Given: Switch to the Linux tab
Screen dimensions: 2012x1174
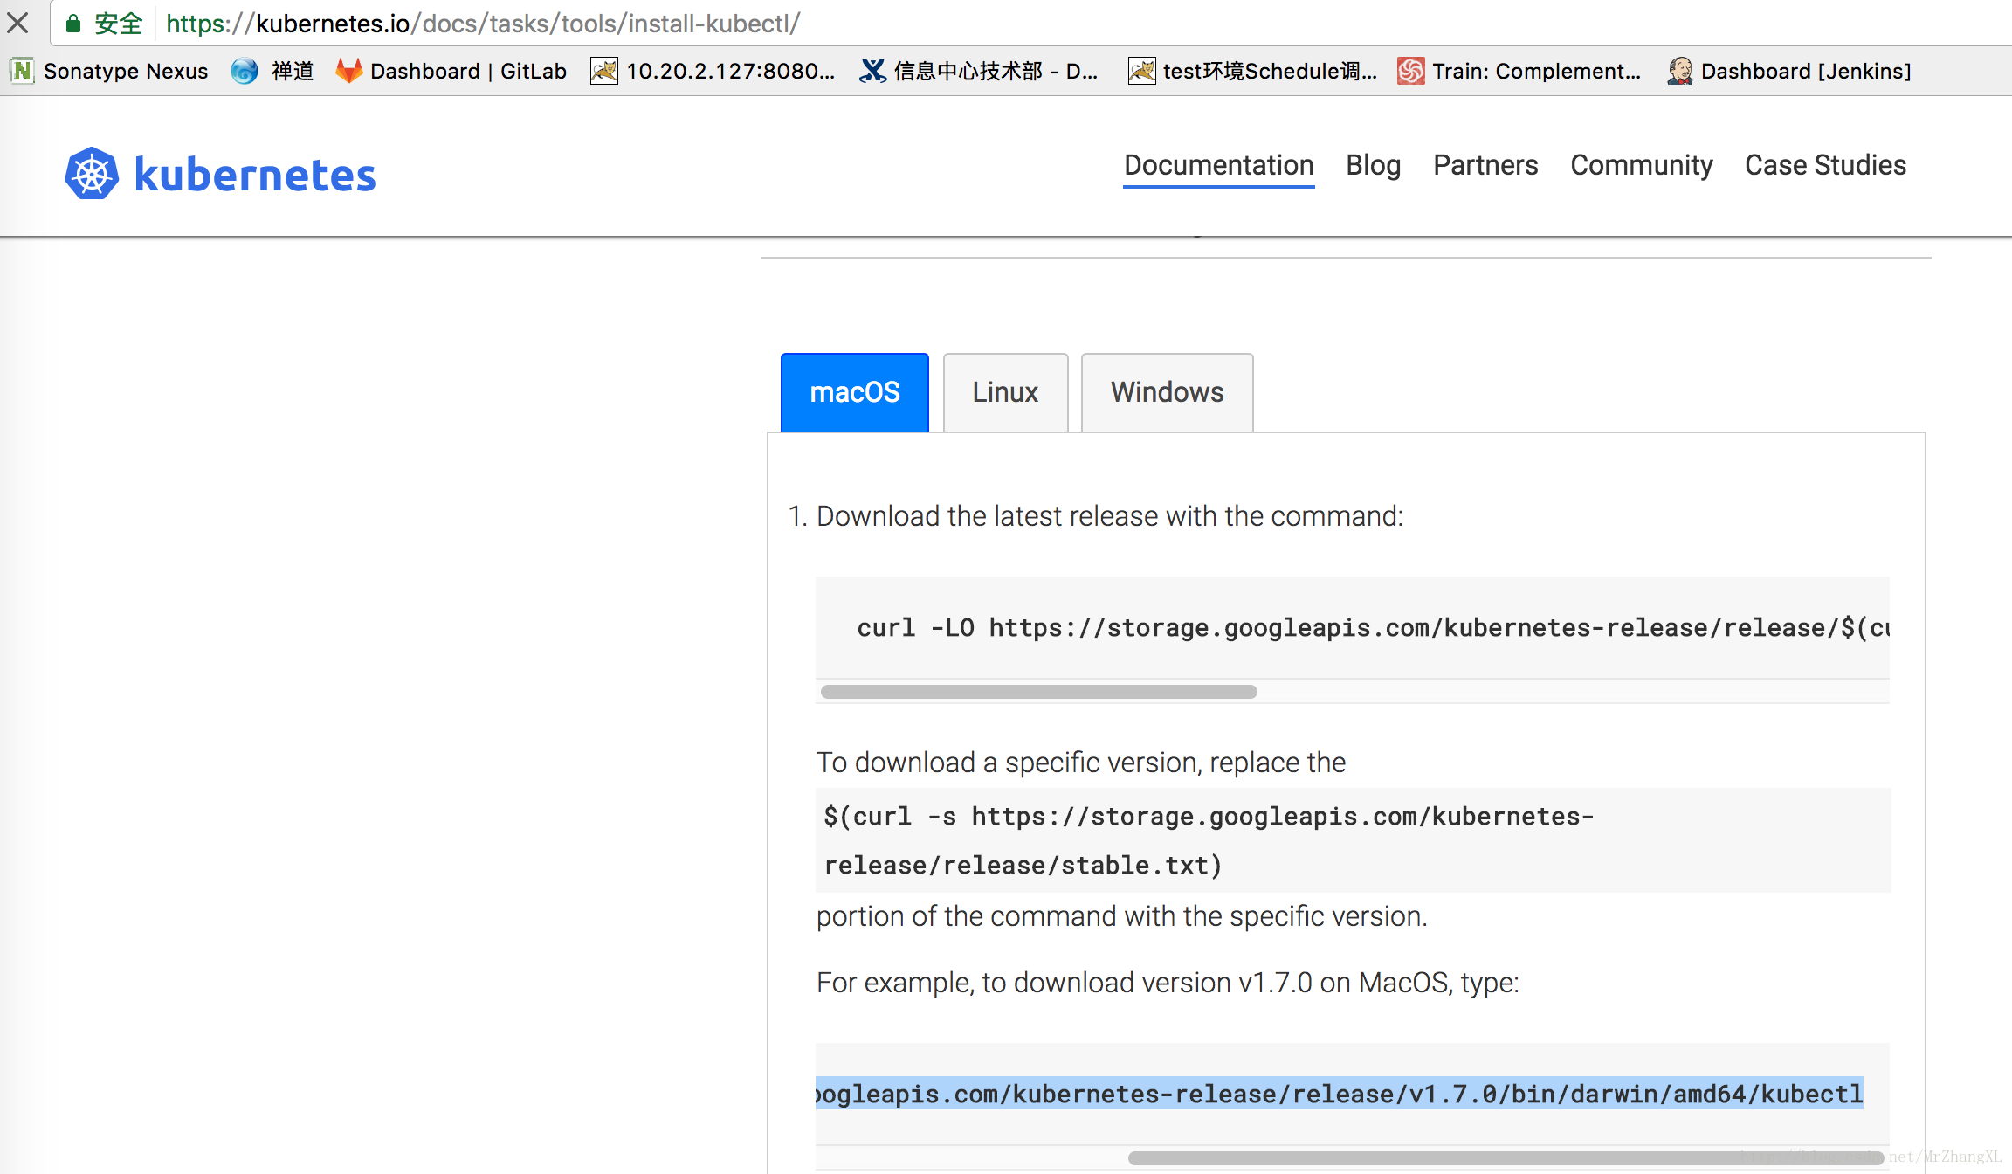Looking at the screenshot, I should click(1005, 392).
